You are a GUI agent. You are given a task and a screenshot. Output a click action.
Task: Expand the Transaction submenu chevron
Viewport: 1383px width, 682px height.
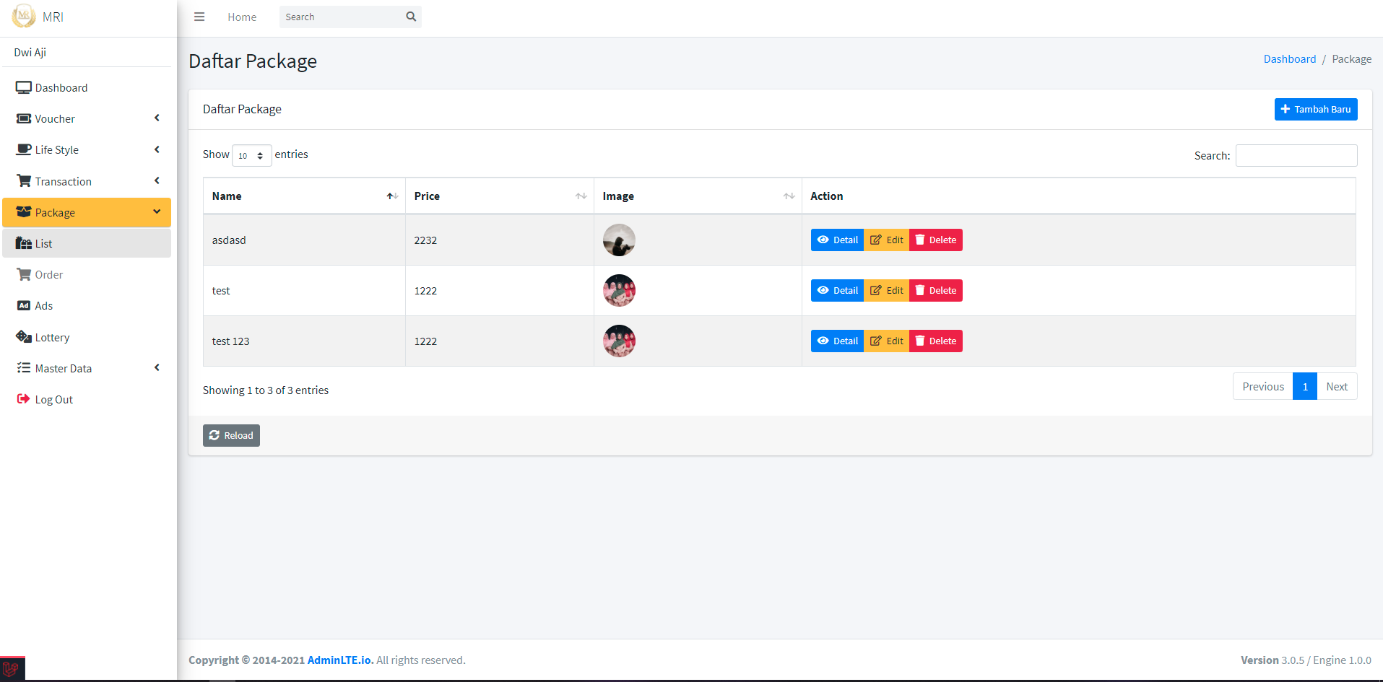pos(157,180)
